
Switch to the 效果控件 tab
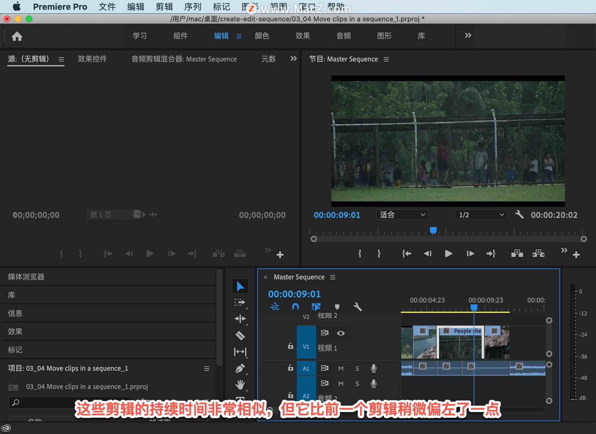[92, 59]
